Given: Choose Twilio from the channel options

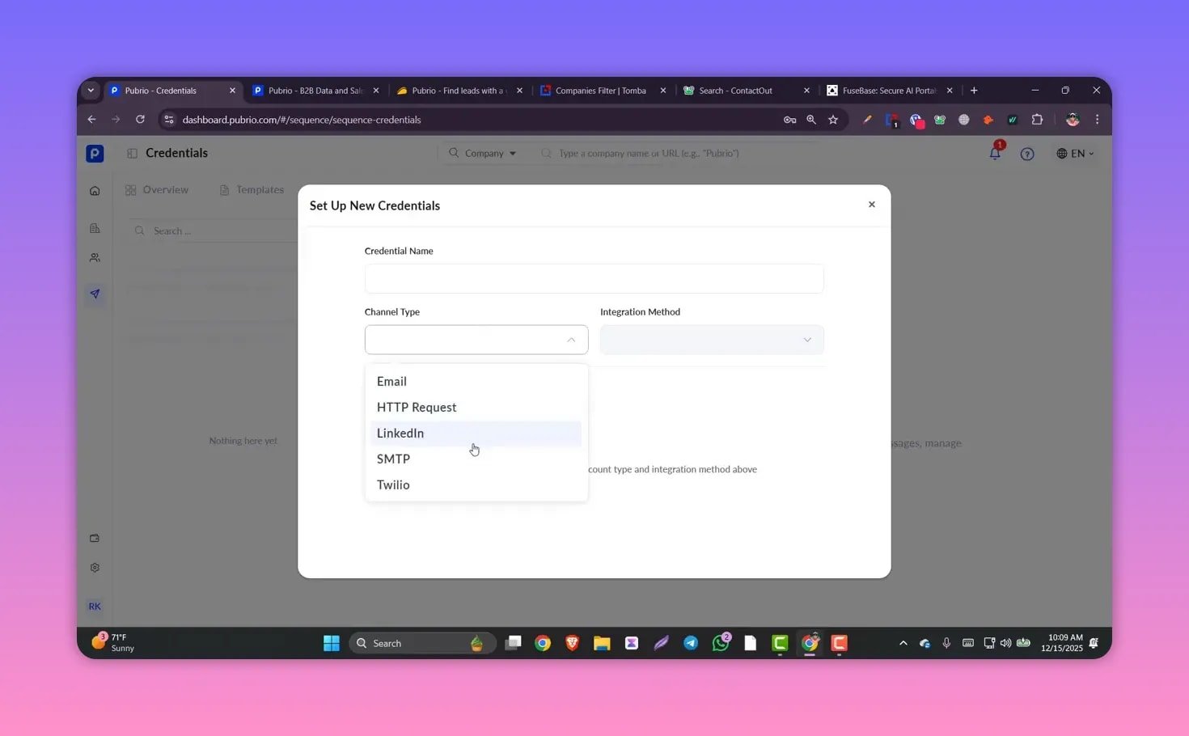Looking at the screenshot, I should (393, 484).
